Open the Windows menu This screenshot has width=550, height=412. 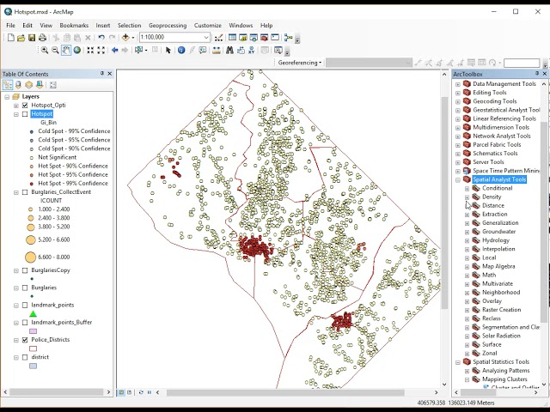coord(241,25)
